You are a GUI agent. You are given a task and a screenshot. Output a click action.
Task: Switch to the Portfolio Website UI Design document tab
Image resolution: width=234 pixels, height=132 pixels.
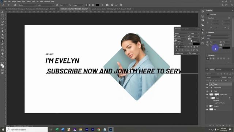31,9
